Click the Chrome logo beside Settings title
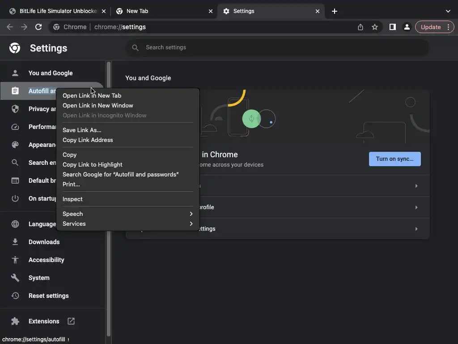Viewport: 458px width, 344px height. tap(15, 47)
